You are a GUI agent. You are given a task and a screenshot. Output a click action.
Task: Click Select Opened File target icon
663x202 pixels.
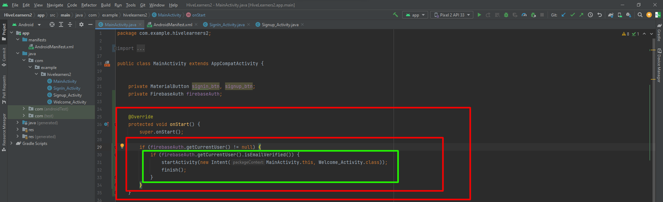(x=52, y=24)
